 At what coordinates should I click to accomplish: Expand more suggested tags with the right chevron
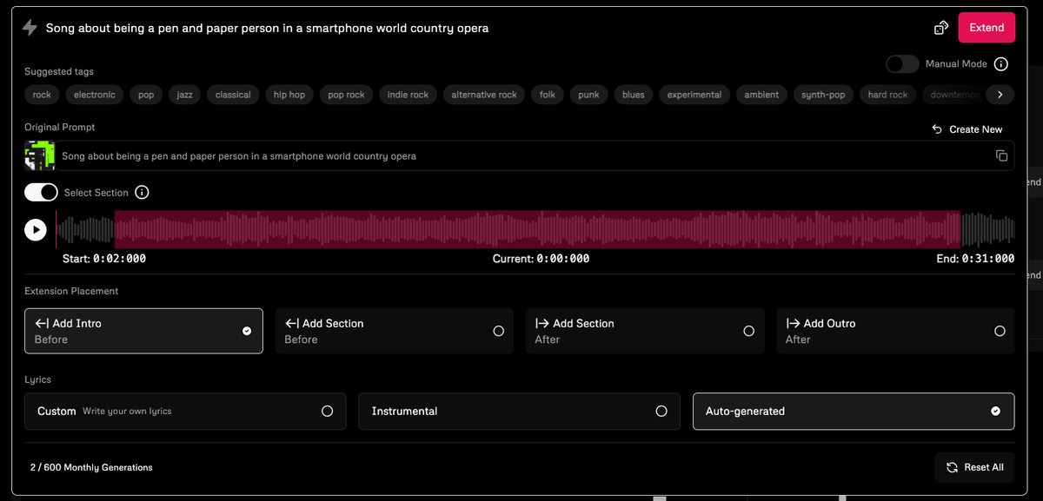point(1000,95)
